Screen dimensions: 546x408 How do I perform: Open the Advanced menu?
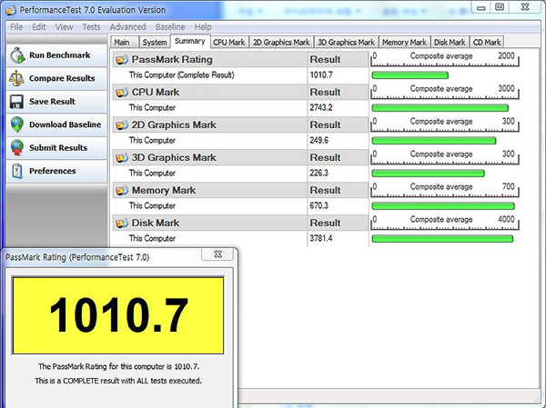pyautogui.click(x=127, y=26)
